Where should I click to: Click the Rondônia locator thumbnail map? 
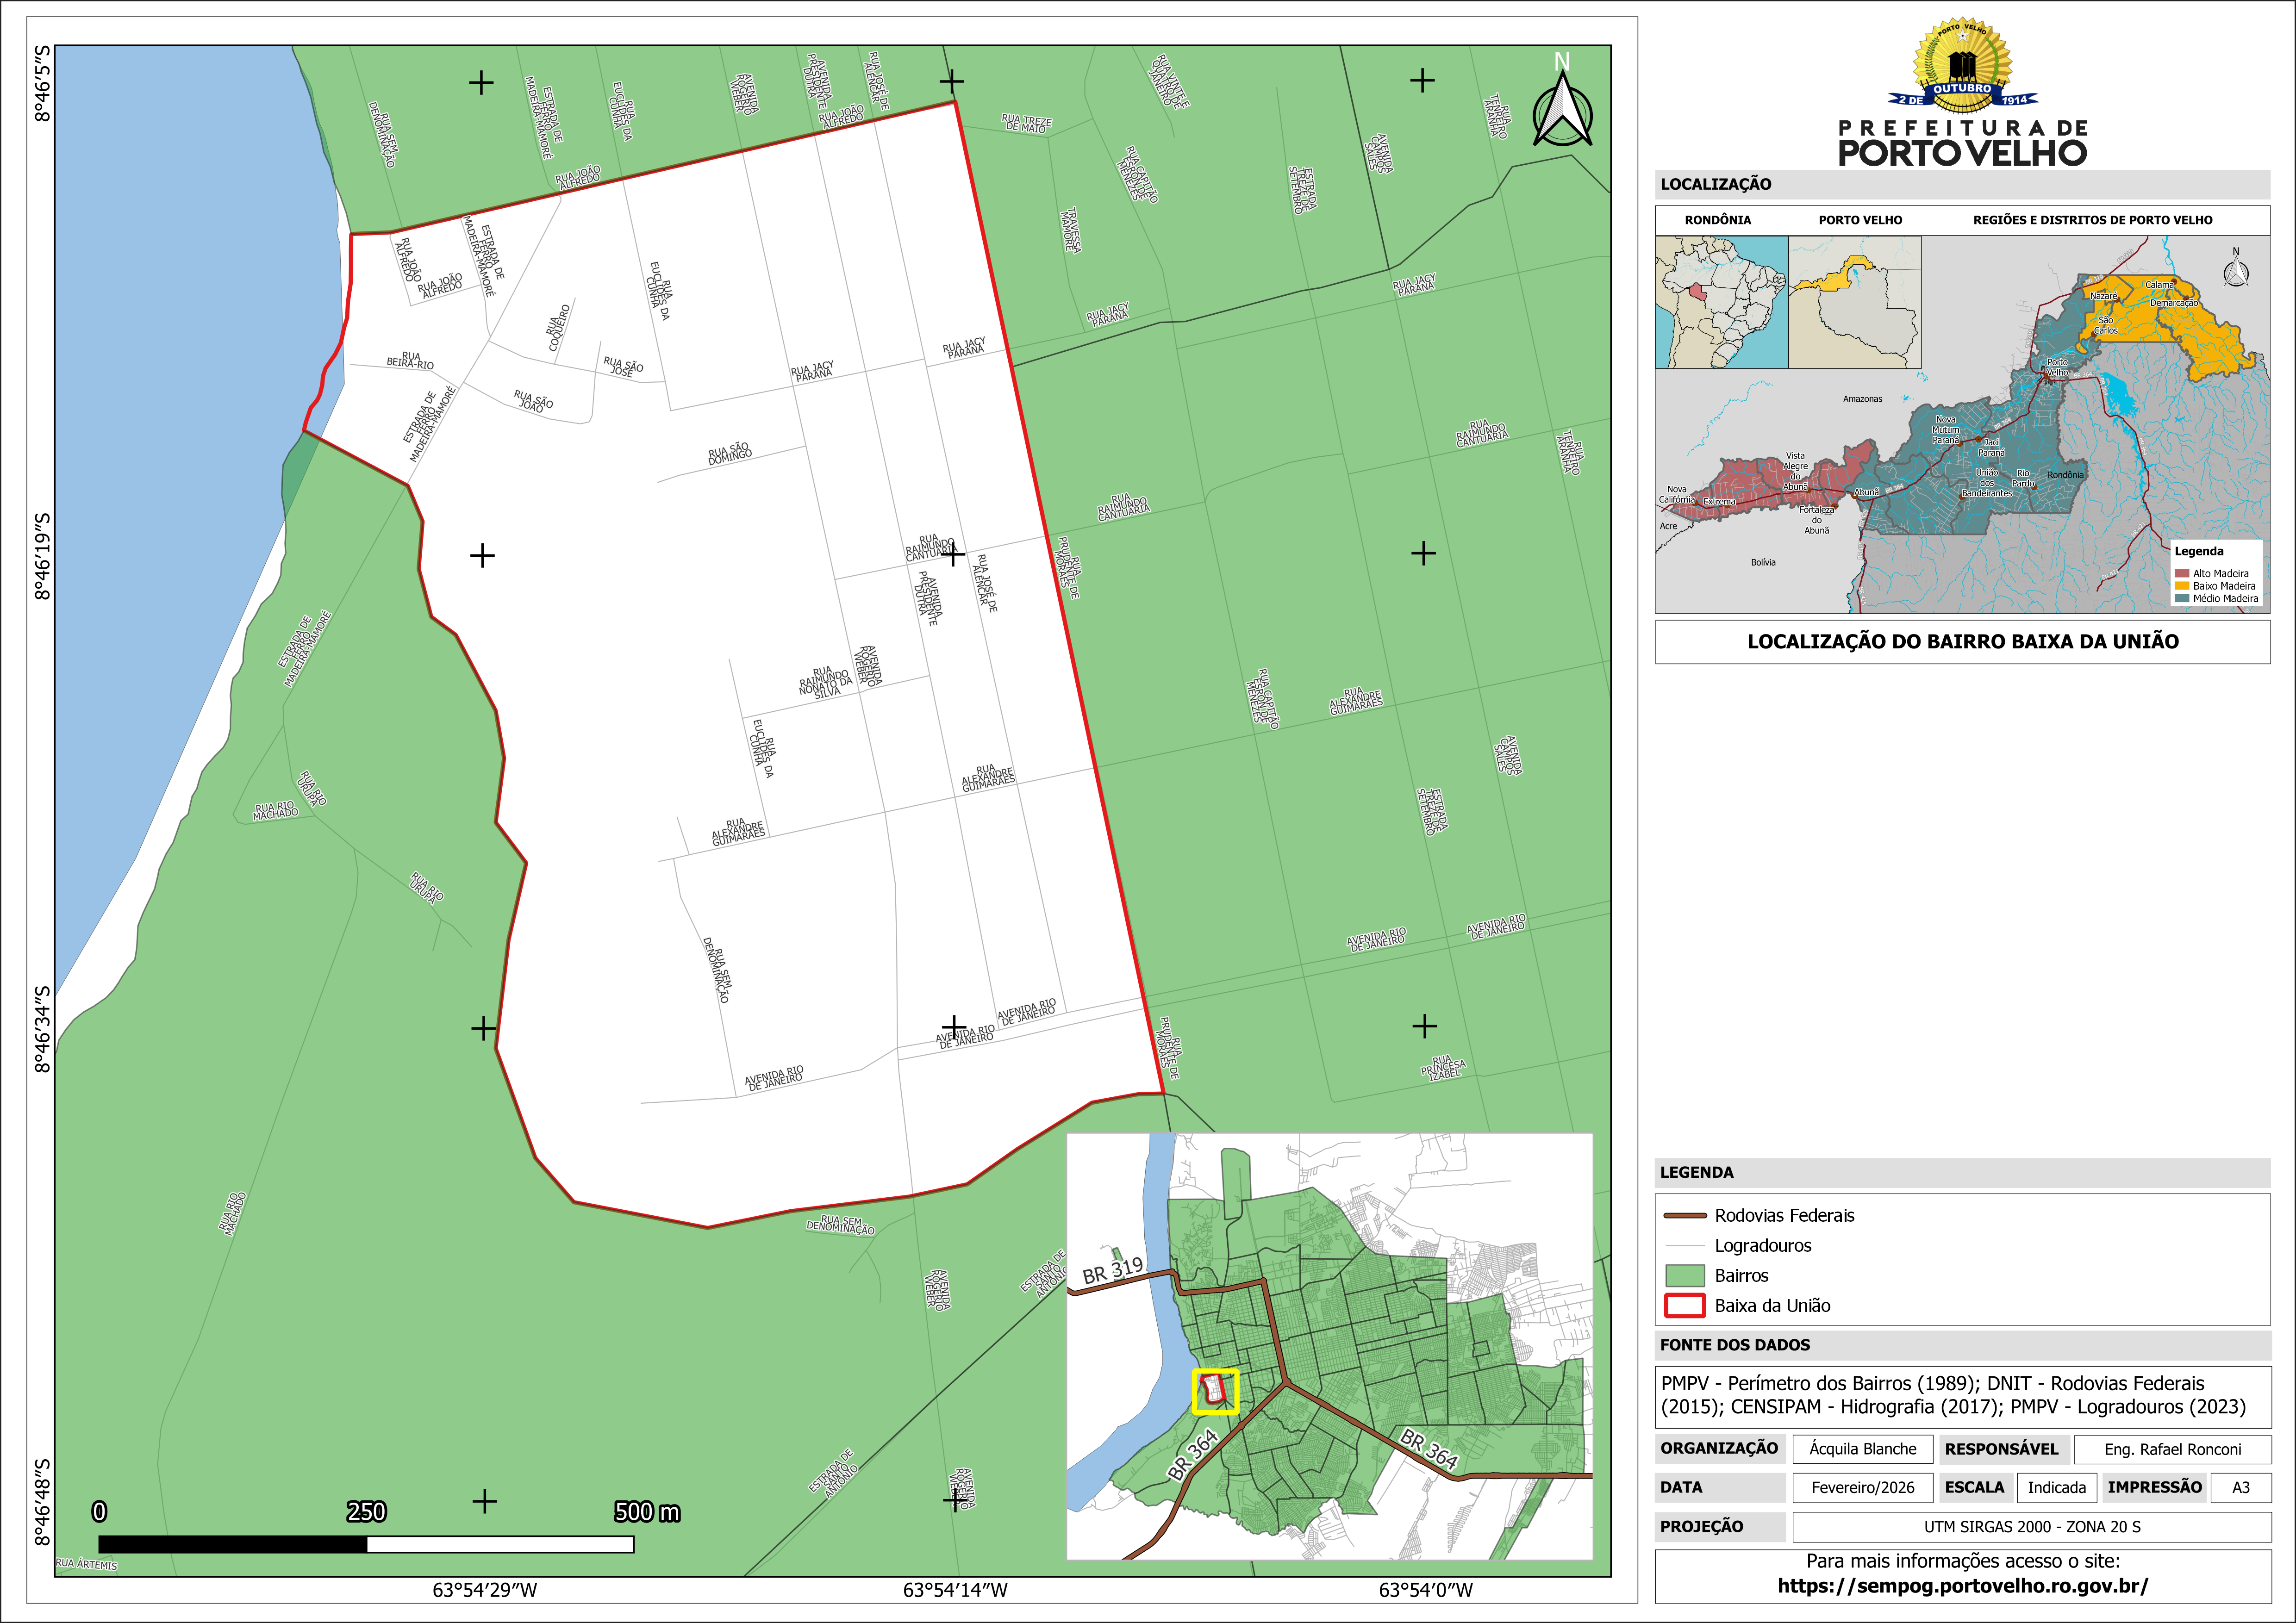[1721, 302]
